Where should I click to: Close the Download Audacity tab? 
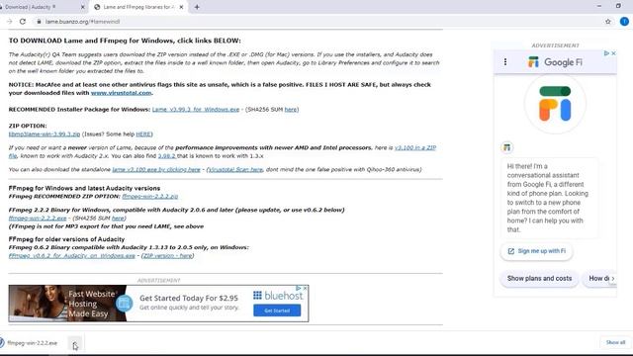83,7
